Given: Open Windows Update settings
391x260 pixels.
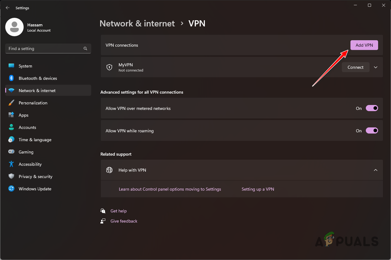Looking at the screenshot, I should coord(11,188).
